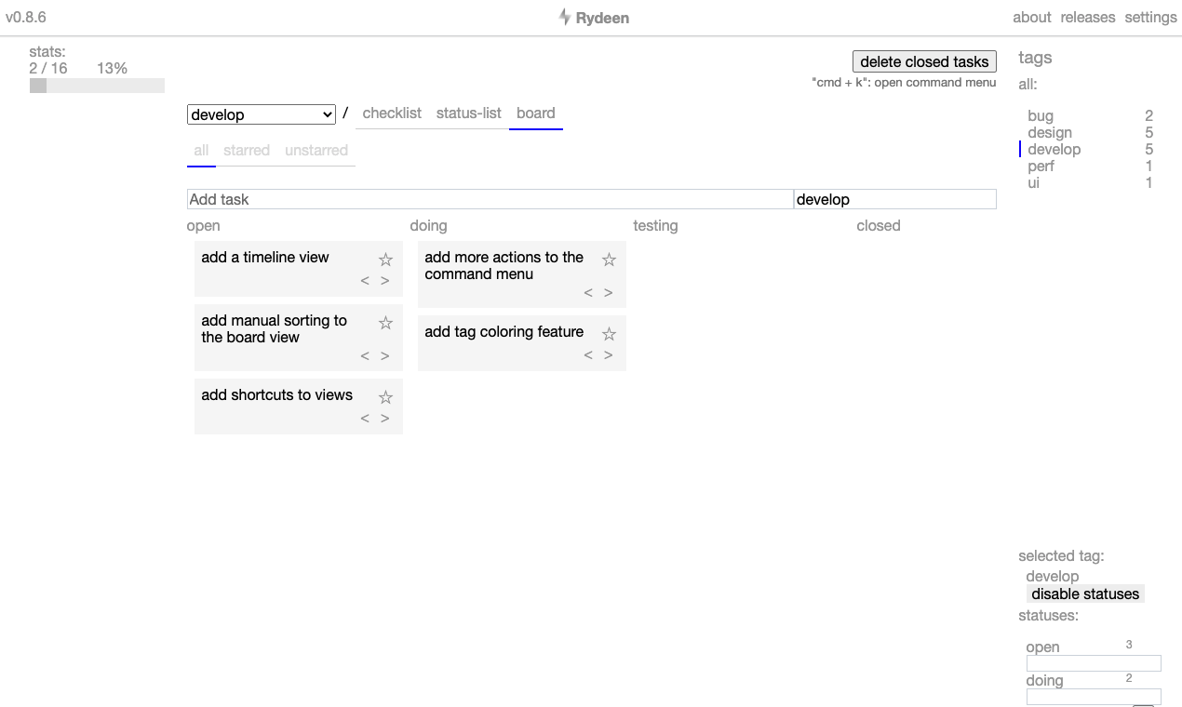Star the 'add manual sorting to the board view' task
Screen dimensions: 1182x707
(x=385, y=323)
